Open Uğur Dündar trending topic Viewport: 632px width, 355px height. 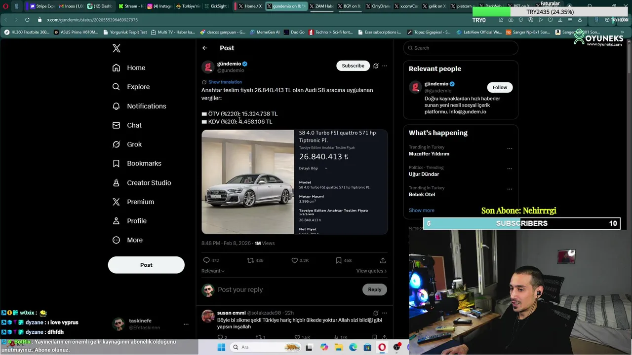424,174
